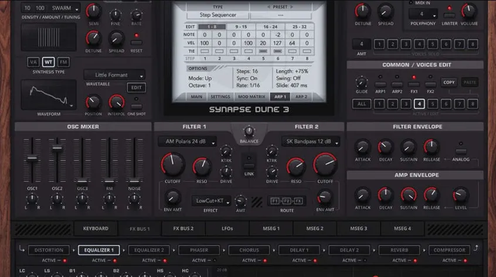Click the NOISE mixer fader
Viewport: 496px width, 277px height.
[134, 181]
